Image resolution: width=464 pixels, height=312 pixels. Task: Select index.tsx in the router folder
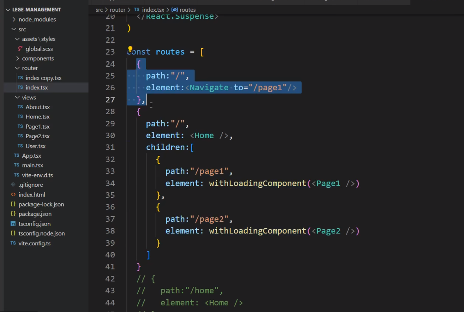pyautogui.click(x=37, y=88)
